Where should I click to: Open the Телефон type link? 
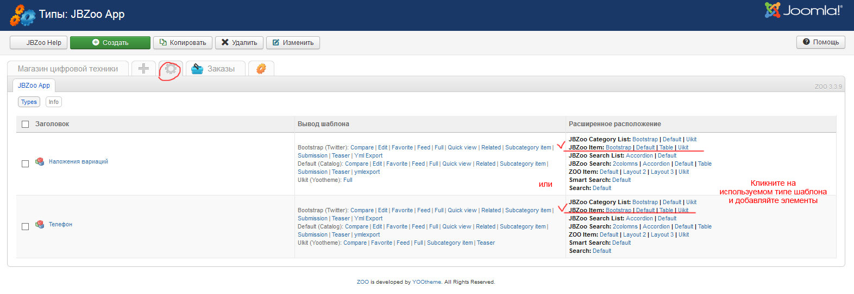click(60, 224)
